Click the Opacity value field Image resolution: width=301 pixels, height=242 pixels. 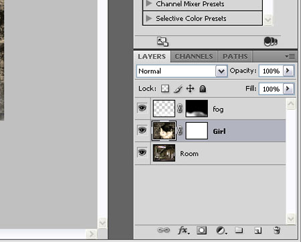[271, 71]
